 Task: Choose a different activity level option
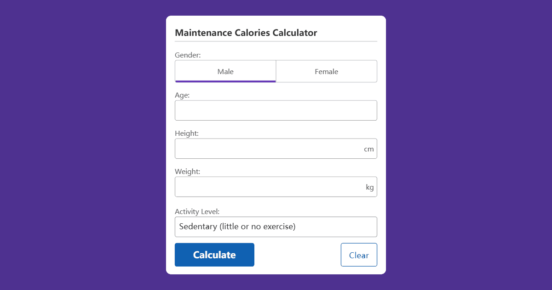276,226
